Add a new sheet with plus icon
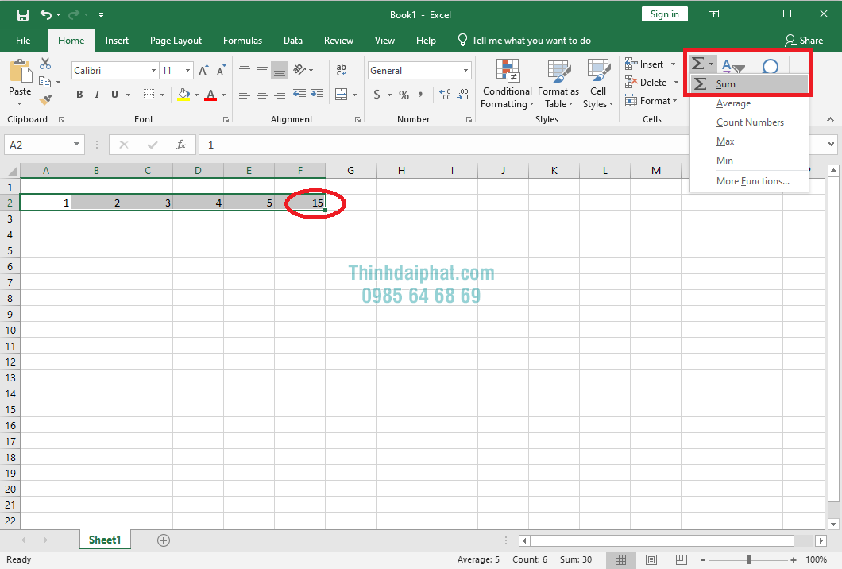Image resolution: width=842 pixels, height=569 pixels. click(164, 540)
